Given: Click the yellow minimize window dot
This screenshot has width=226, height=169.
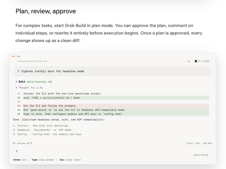Looking at the screenshot, I should tap(16, 56).
